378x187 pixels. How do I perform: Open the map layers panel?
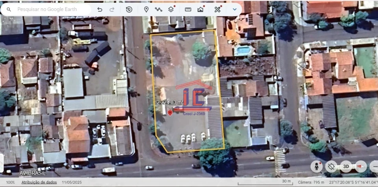click(171, 9)
